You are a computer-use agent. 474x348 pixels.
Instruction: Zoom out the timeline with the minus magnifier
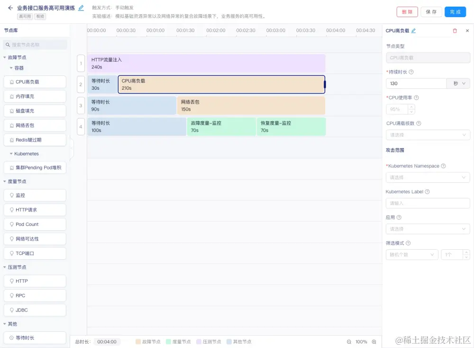349,342
